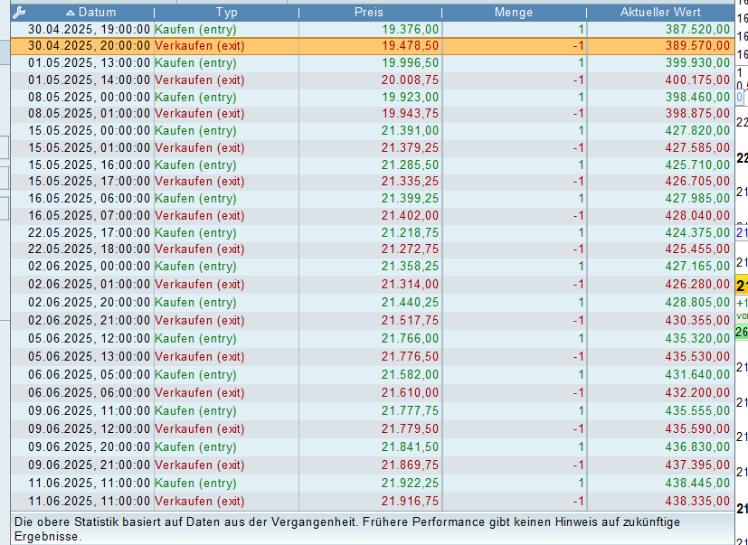The height and width of the screenshot is (545, 748).
Task: Click price 20.008,75 in Verkaufen row
Action: [x=410, y=80]
